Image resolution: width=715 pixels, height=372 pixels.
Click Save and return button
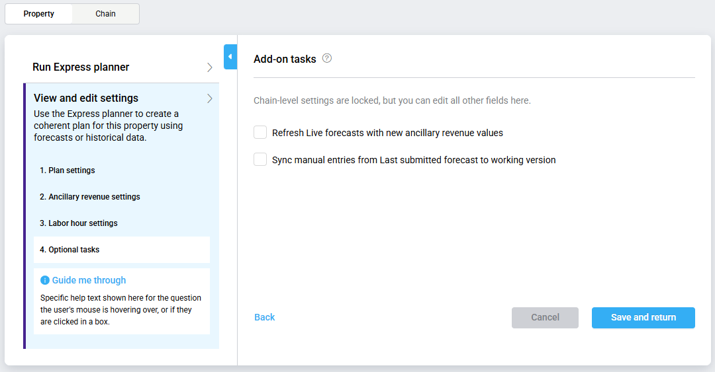point(643,318)
